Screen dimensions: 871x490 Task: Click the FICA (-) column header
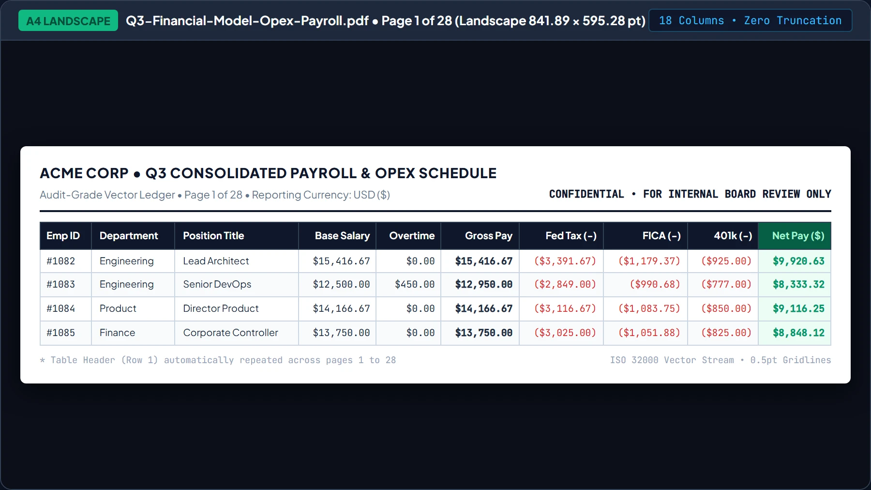click(x=646, y=236)
